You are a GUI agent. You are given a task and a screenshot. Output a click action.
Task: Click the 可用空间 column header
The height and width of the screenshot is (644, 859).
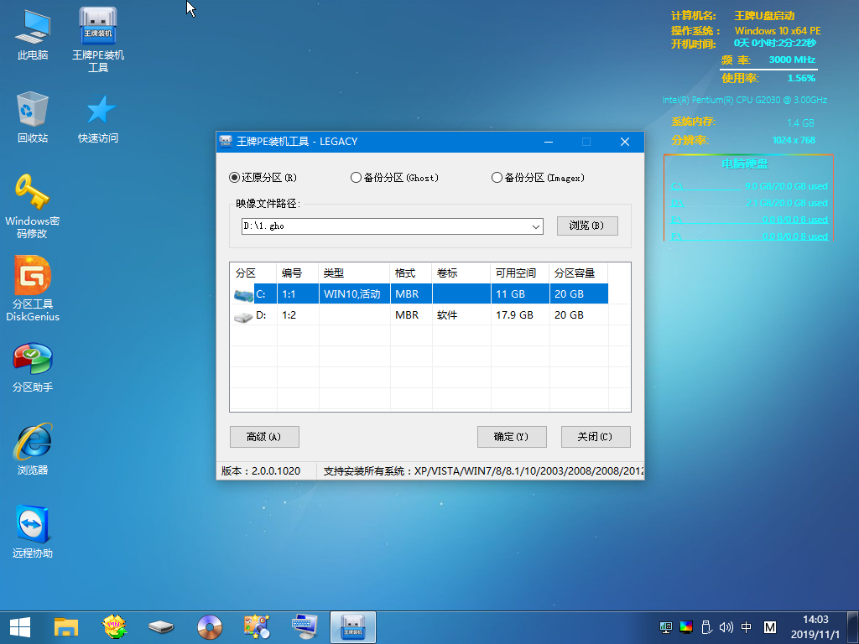(520, 273)
